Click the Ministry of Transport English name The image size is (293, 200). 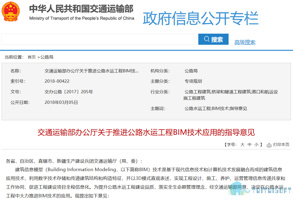pos(82,18)
